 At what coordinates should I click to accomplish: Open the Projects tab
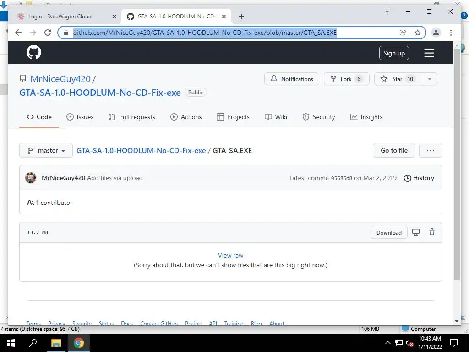[233, 117]
